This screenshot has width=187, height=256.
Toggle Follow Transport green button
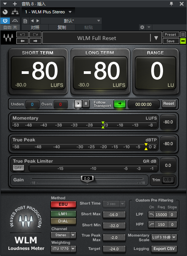[x=120, y=104]
